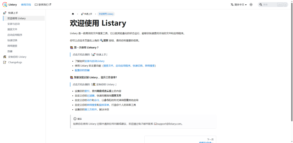Open 使用文档 in top navigation
293x143 pixels.
coord(26,5)
